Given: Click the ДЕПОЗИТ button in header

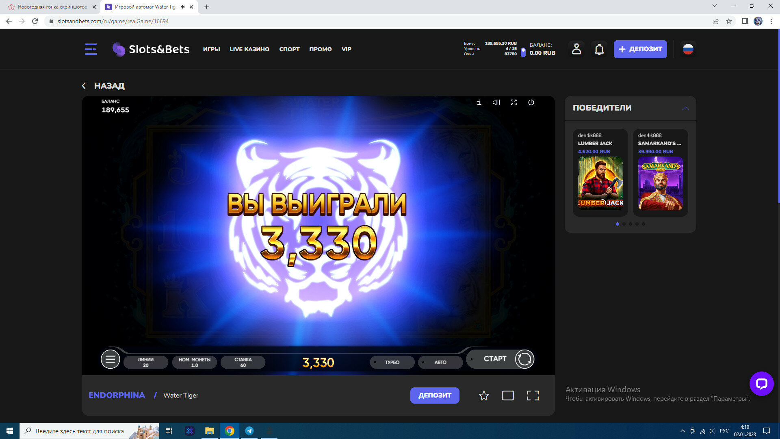Looking at the screenshot, I should pos(640,49).
